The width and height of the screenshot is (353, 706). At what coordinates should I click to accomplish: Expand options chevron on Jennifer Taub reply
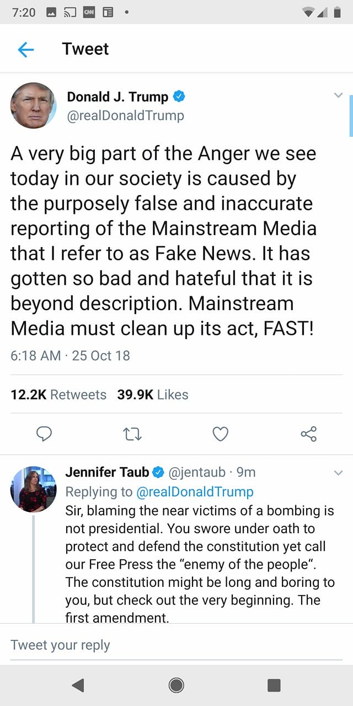(x=339, y=473)
